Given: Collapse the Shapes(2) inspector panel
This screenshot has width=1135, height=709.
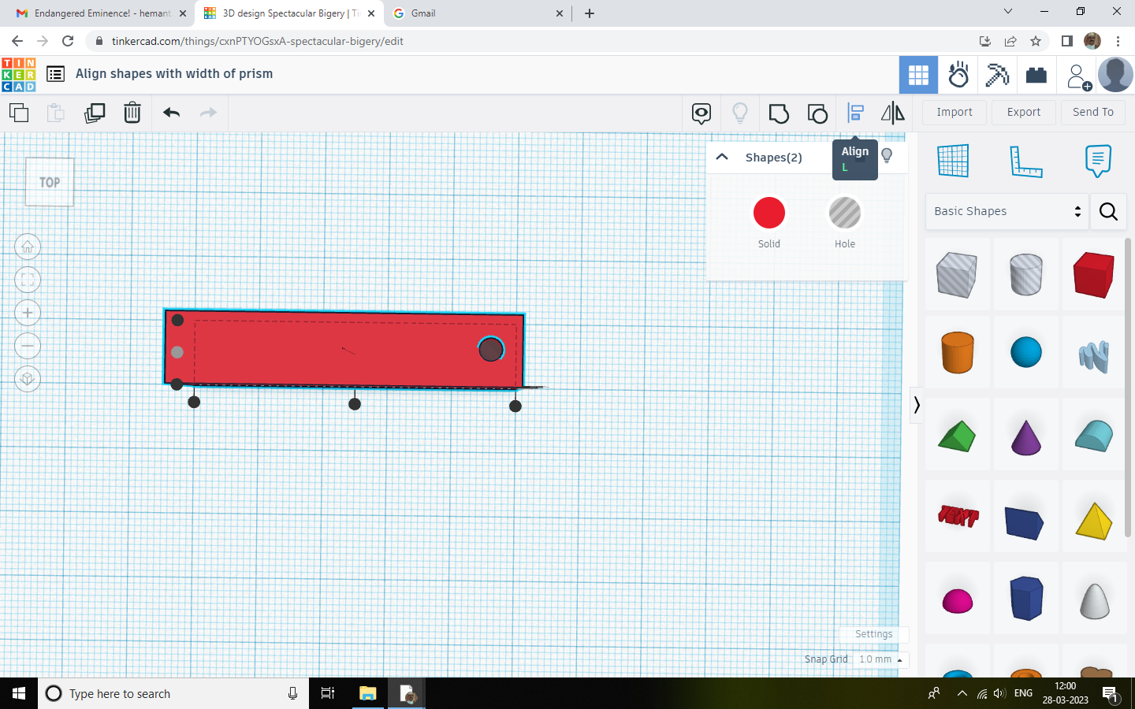Looking at the screenshot, I should 721,157.
